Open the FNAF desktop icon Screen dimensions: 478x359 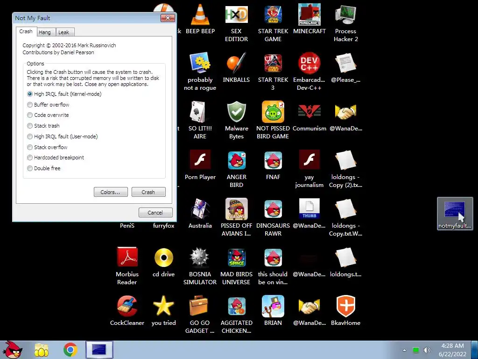click(x=273, y=165)
